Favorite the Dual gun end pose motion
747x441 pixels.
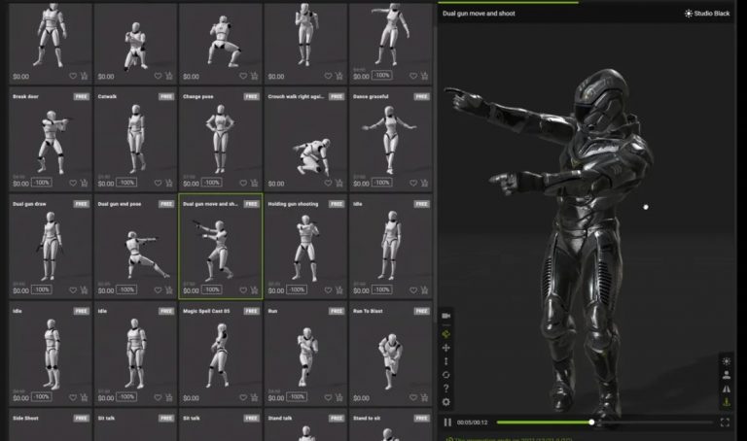(x=158, y=290)
